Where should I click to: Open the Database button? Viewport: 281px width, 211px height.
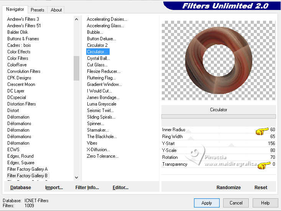coord(21,188)
